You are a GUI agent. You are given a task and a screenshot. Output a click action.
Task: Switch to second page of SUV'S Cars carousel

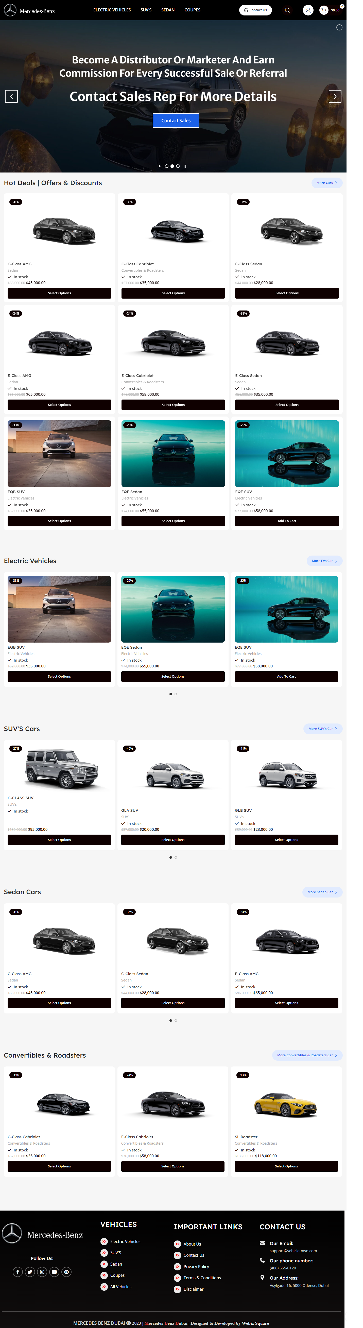176,857
